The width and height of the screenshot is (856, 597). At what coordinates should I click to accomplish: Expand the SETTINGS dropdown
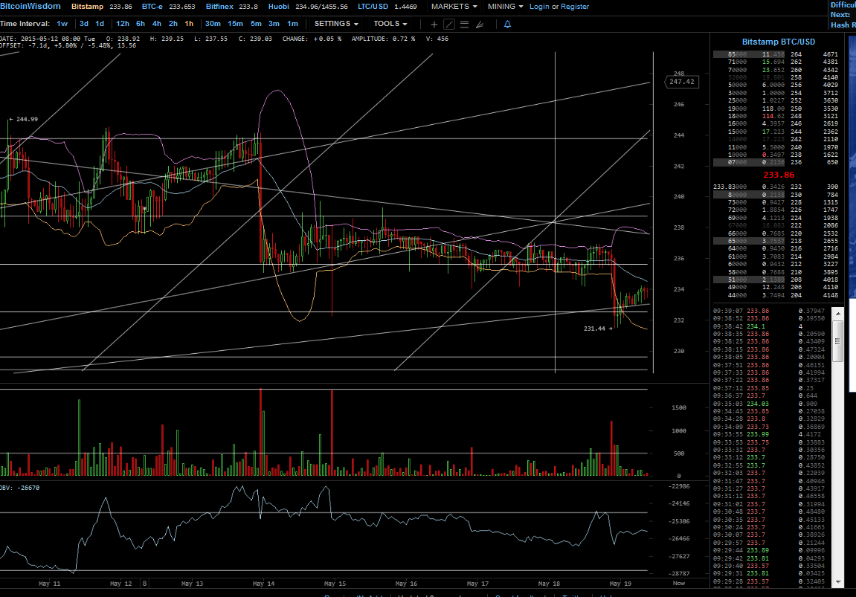336,24
